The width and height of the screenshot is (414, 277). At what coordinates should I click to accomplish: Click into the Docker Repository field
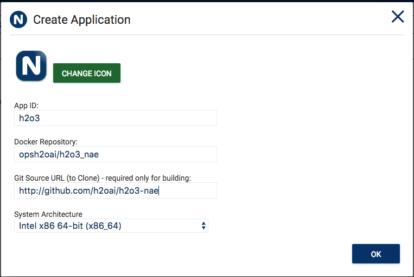pyautogui.click(x=115, y=154)
